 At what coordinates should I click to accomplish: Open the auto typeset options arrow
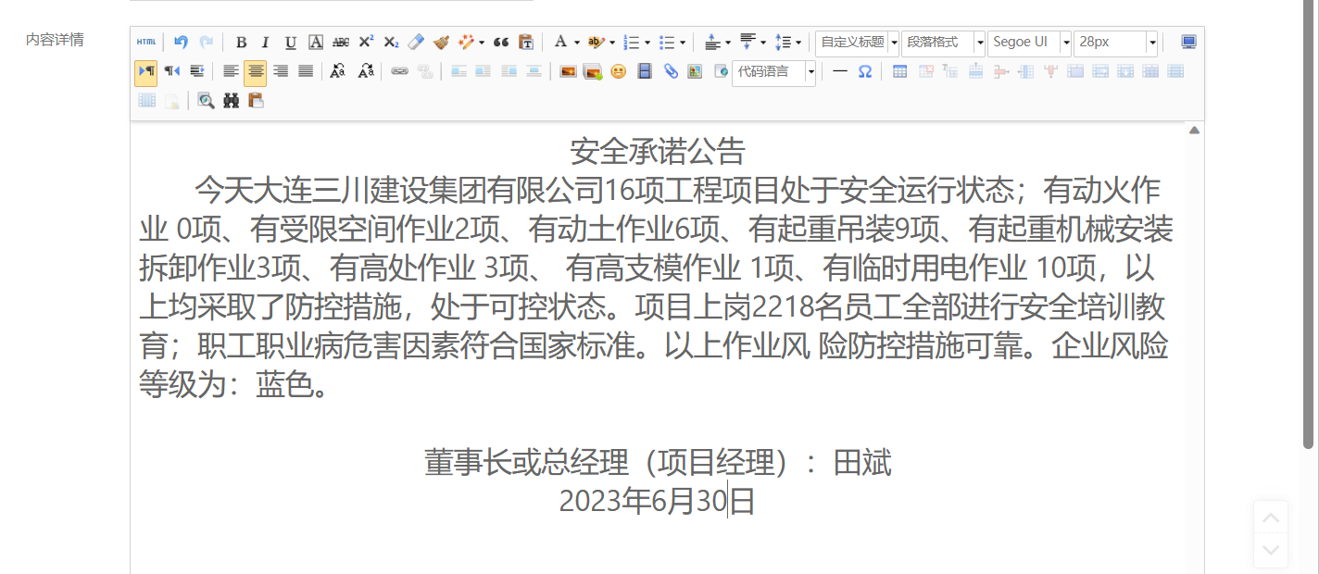[482, 42]
